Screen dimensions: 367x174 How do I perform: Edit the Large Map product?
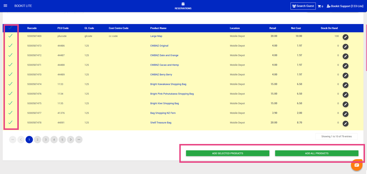345,37
